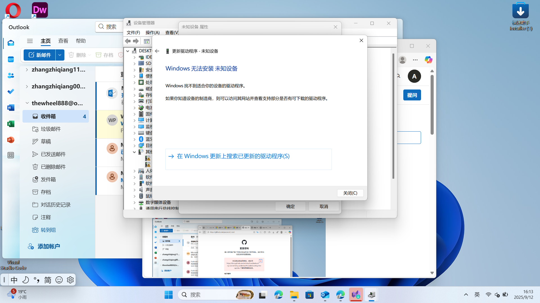Open PowerPoint from the Outlook sidebar
The height and width of the screenshot is (303, 540).
11,140
